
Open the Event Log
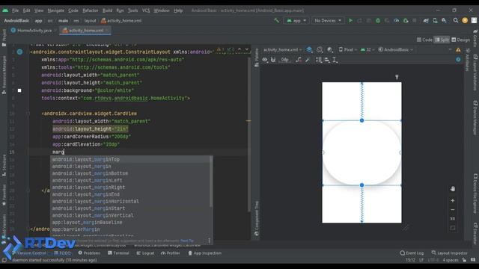click(412, 253)
